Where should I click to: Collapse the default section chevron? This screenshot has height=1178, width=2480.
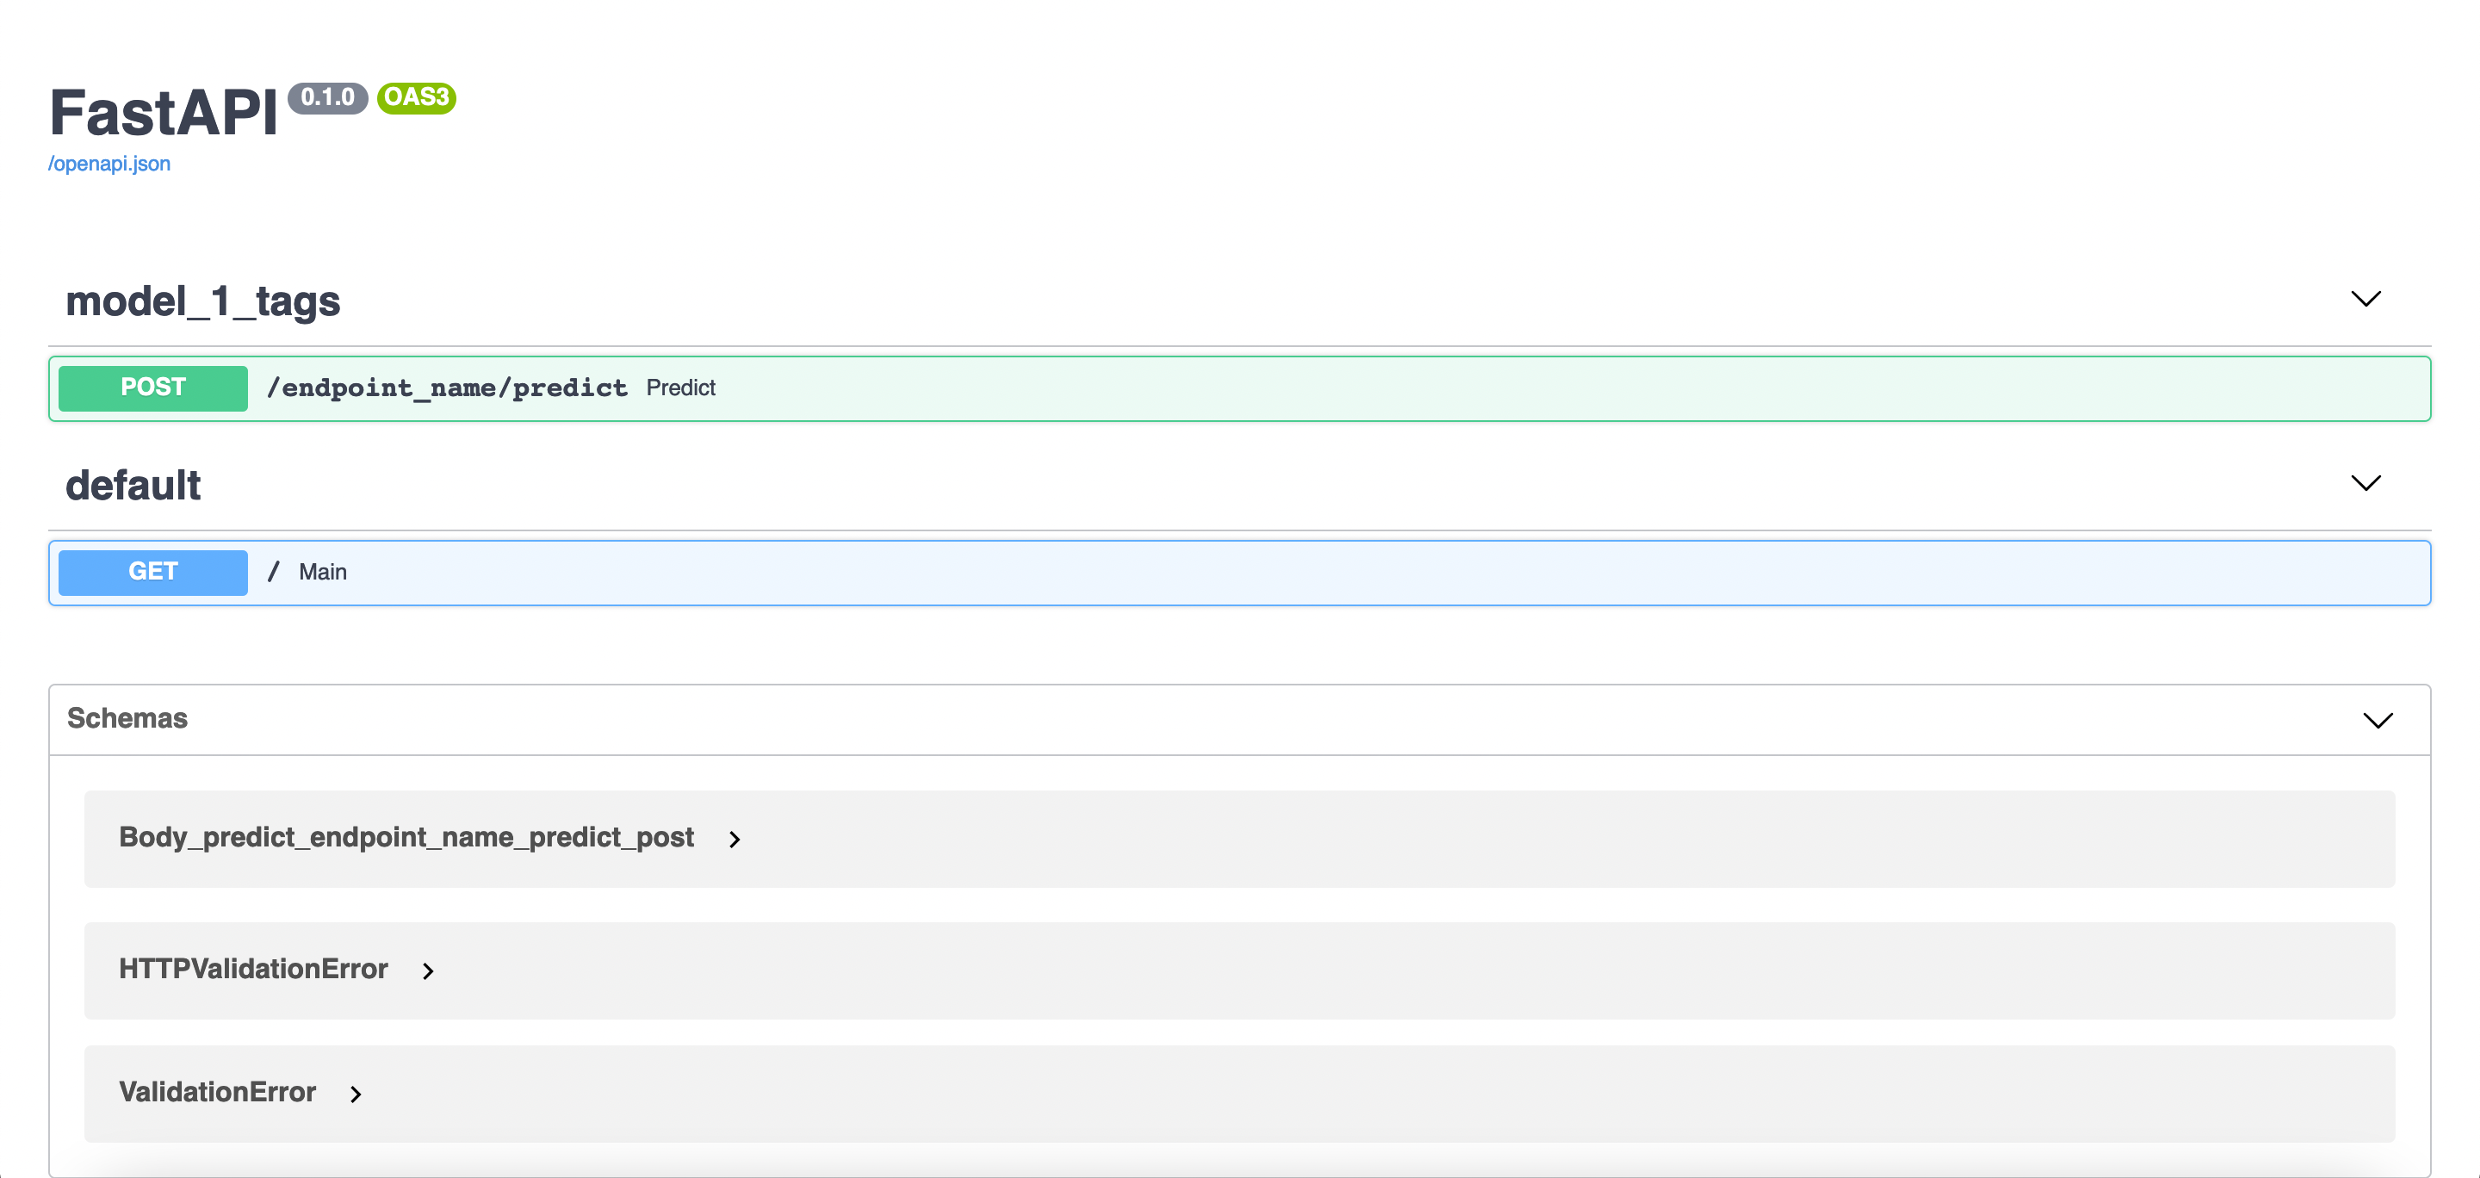point(2365,483)
